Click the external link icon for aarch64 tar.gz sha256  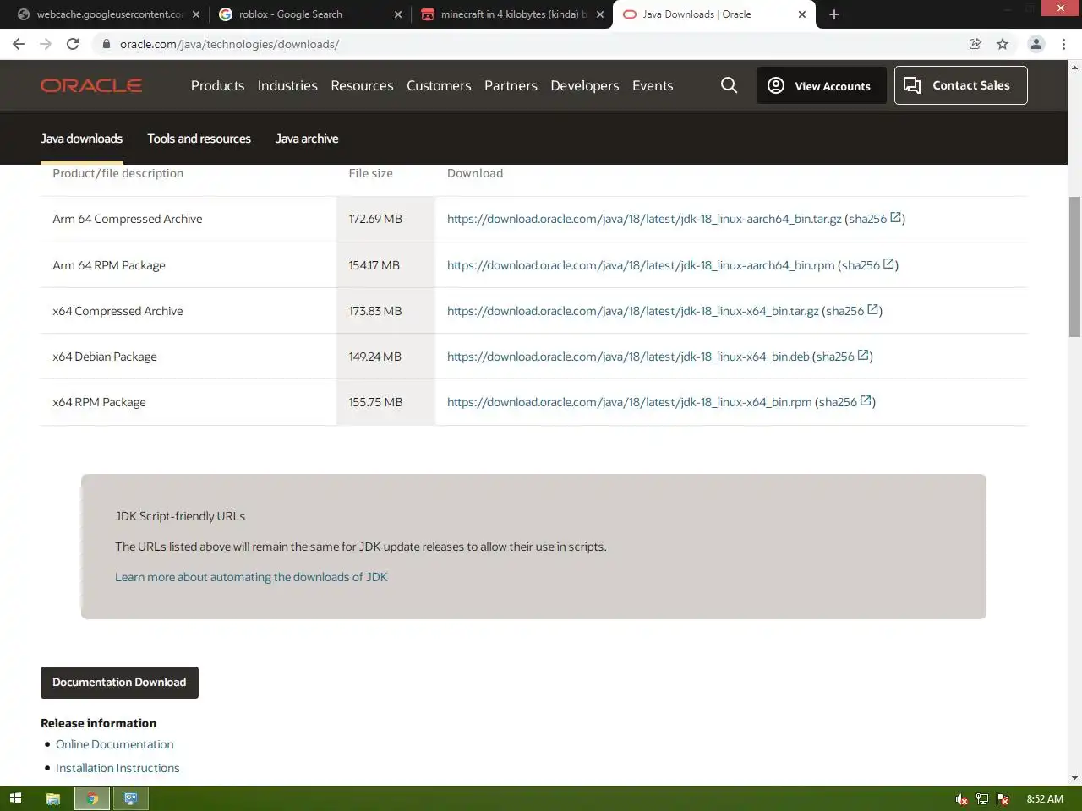[x=896, y=218]
